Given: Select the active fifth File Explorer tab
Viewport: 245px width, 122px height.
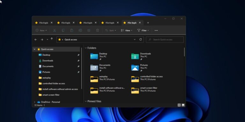Looking at the screenshot, I should click(x=132, y=23).
